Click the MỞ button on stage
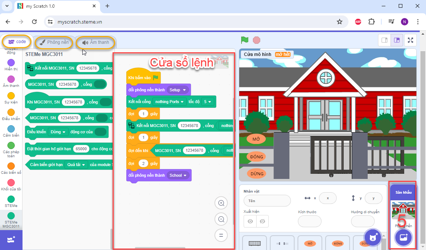Viewport: 426px width, 250px height. (x=256, y=139)
